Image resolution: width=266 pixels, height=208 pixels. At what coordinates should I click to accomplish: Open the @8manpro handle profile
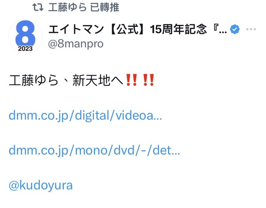76,44
